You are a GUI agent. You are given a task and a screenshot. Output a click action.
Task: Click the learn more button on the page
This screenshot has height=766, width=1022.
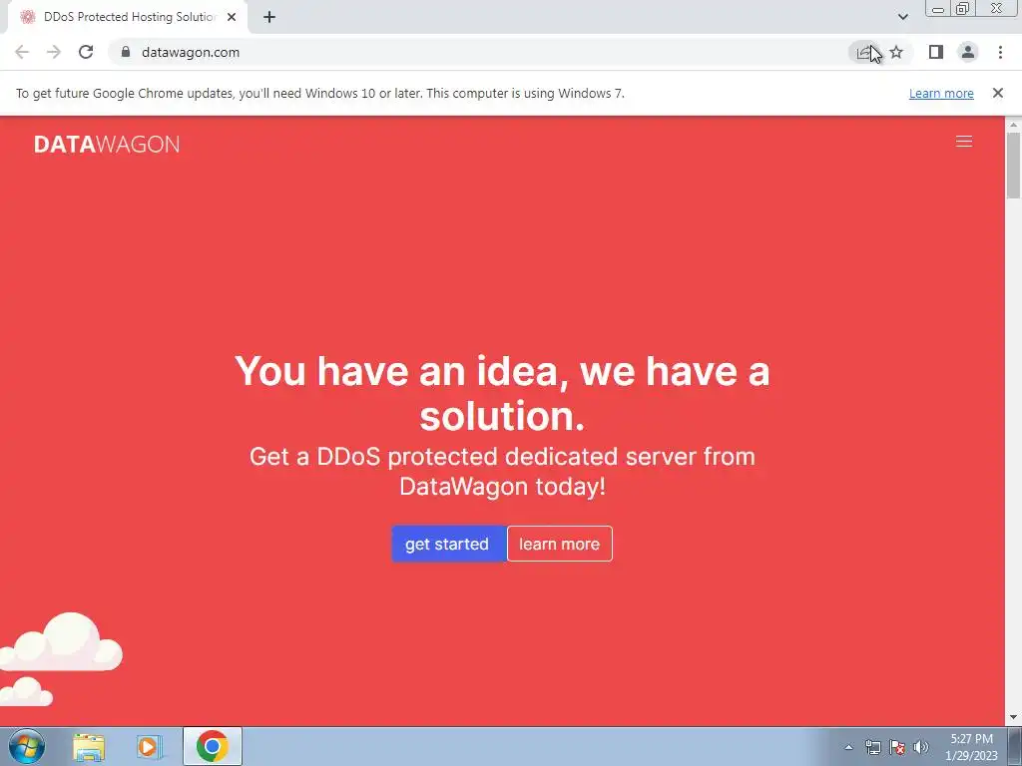click(x=559, y=544)
